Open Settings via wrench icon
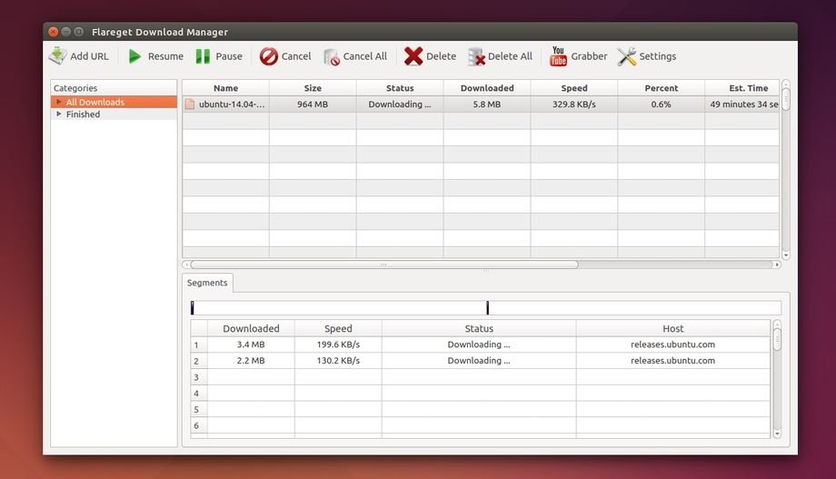 pyautogui.click(x=627, y=56)
